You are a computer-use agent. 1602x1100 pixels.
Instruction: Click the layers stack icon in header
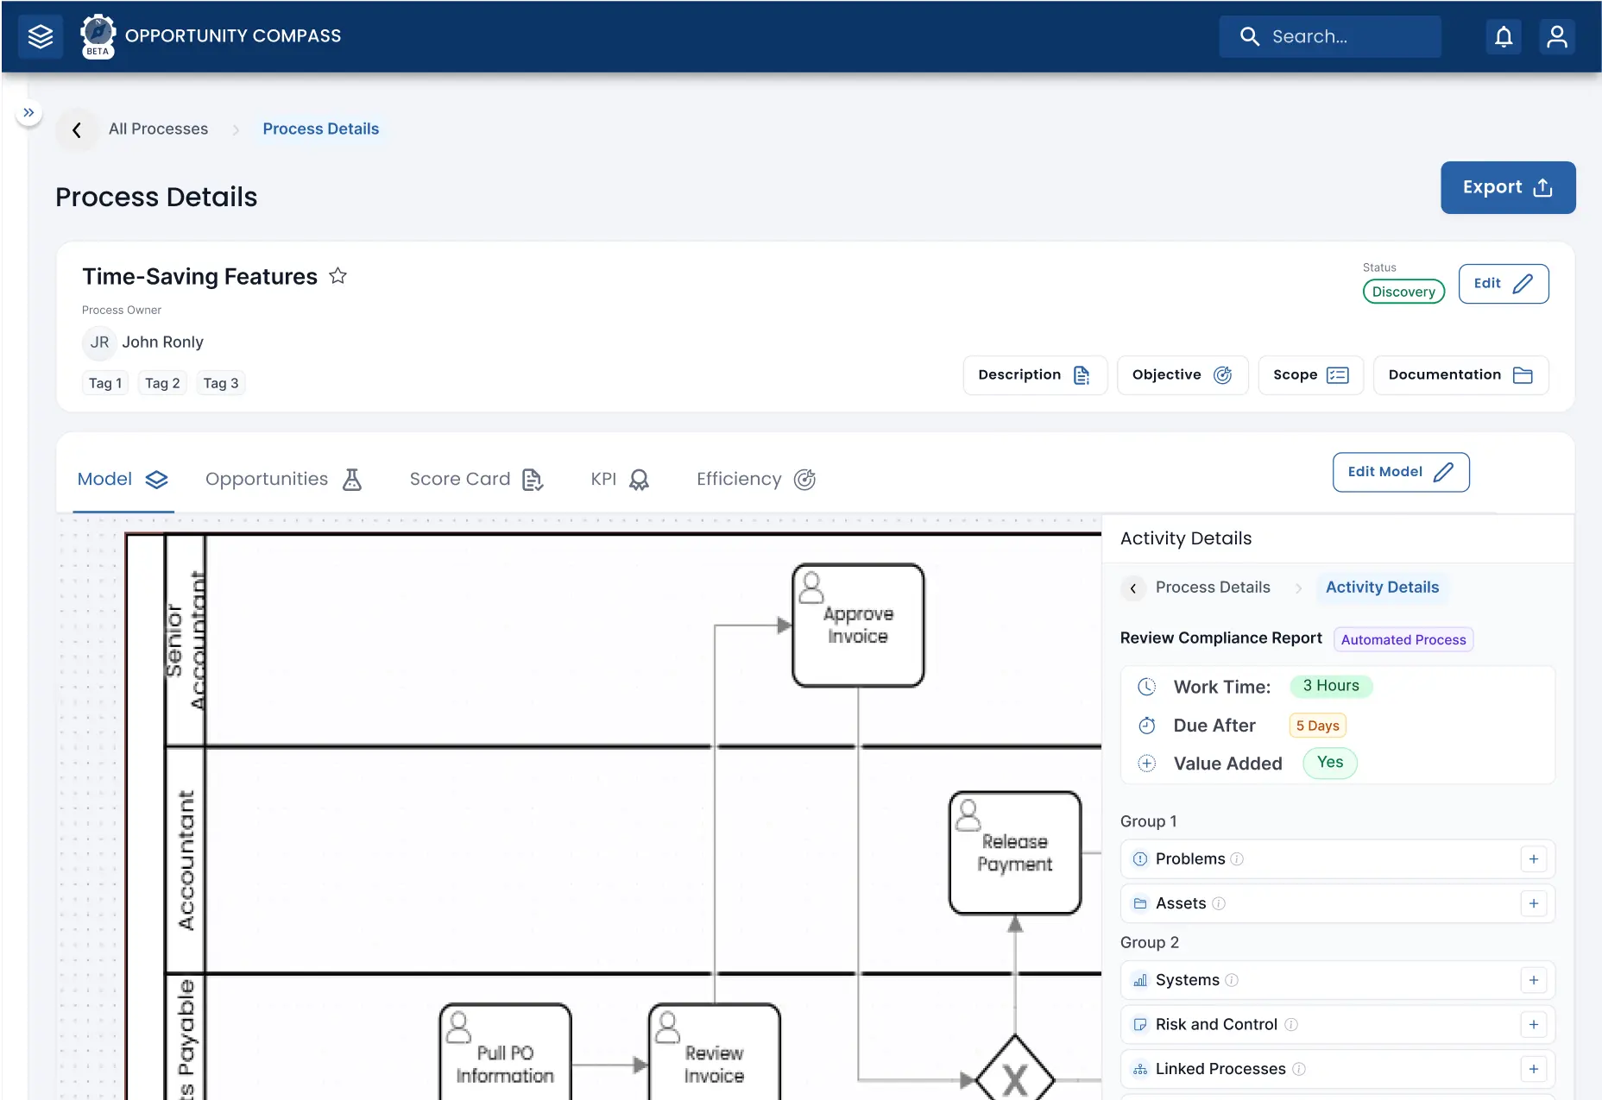(41, 36)
